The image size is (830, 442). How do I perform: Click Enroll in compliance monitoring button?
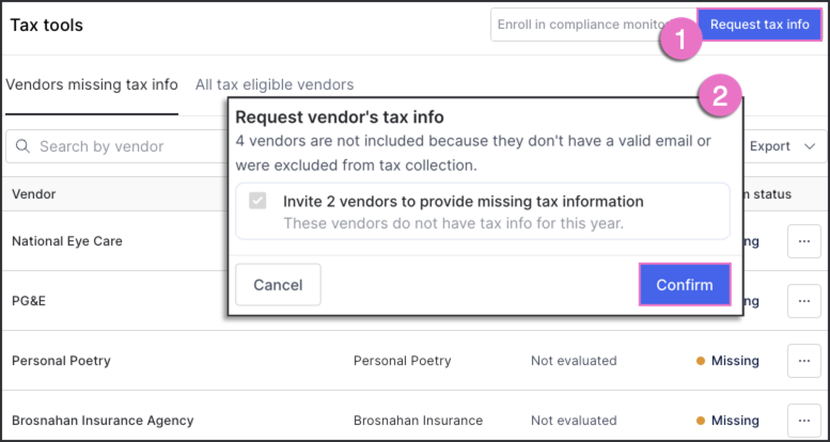point(582,25)
